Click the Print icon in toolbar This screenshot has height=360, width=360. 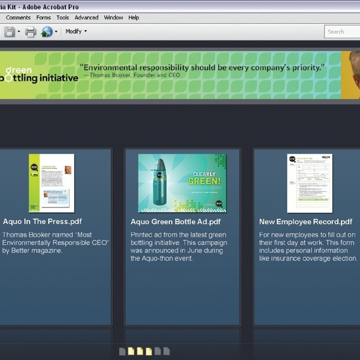point(31,31)
